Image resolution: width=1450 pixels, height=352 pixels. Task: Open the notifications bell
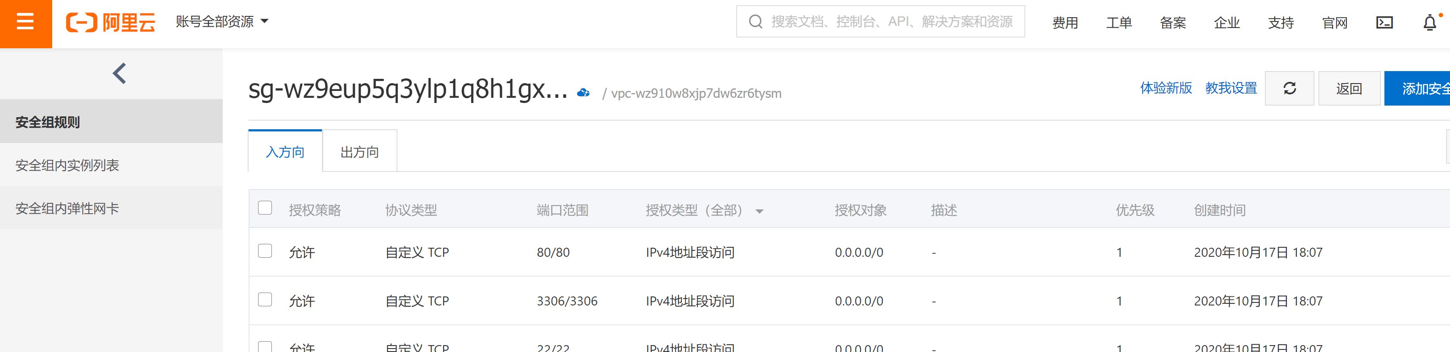point(1430,22)
